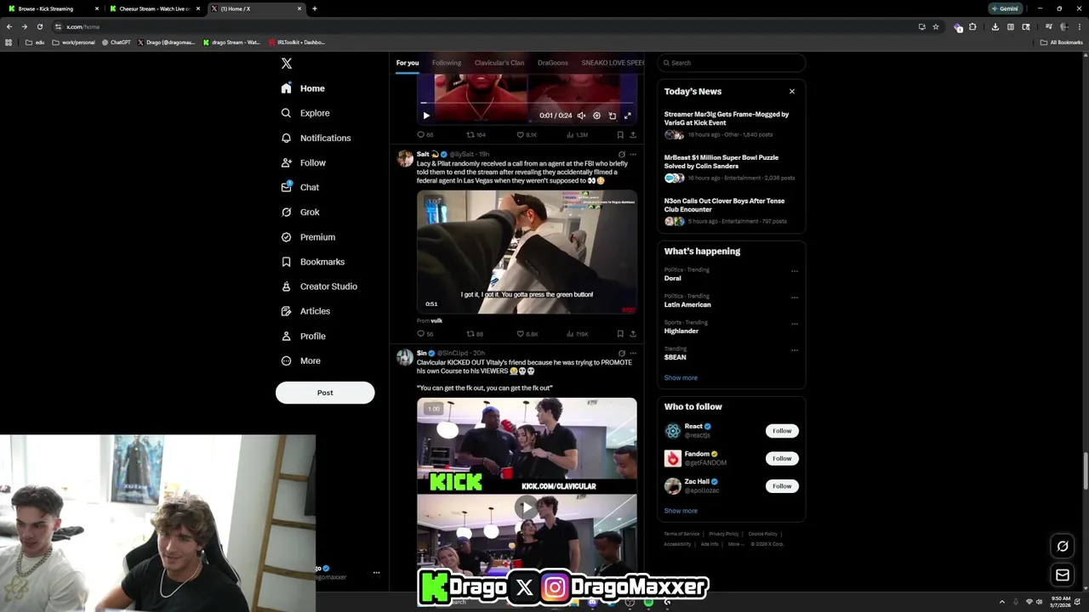Viewport: 1089px width, 612px height.
Task: Open the X logo home icon
Action: coord(287,64)
